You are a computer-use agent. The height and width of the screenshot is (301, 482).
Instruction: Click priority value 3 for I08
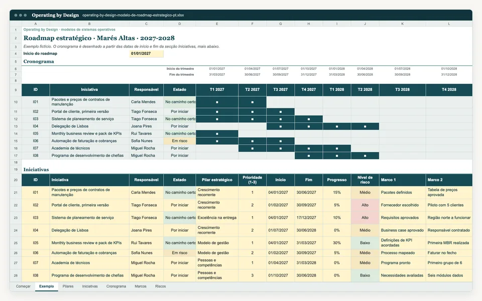pyautogui.click(x=253, y=275)
